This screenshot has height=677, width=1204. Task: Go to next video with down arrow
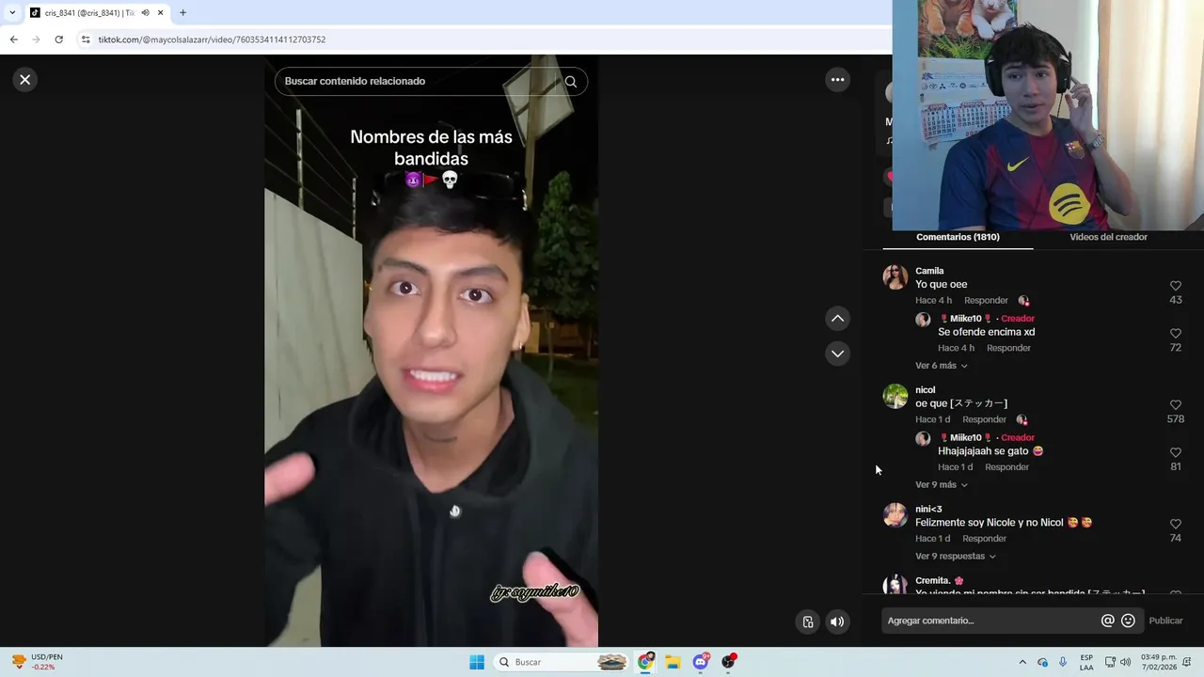click(x=837, y=354)
